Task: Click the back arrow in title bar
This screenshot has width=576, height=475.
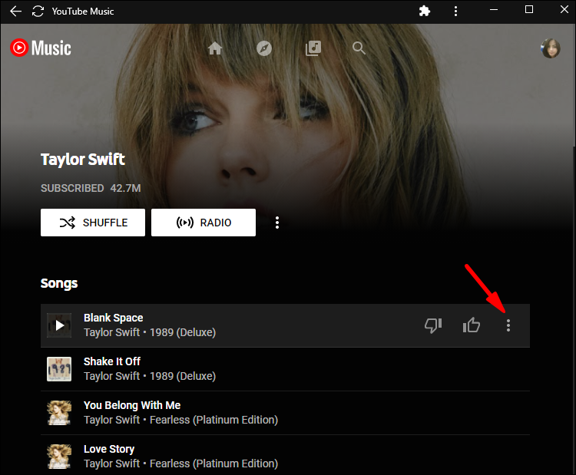Action: pyautogui.click(x=15, y=12)
